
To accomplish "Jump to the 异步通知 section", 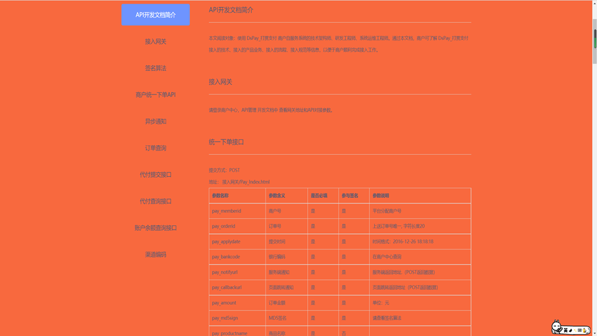I will [x=155, y=121].
